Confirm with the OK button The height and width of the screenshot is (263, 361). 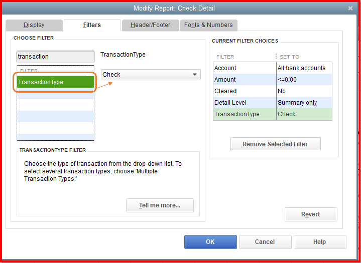pos(210,242)
